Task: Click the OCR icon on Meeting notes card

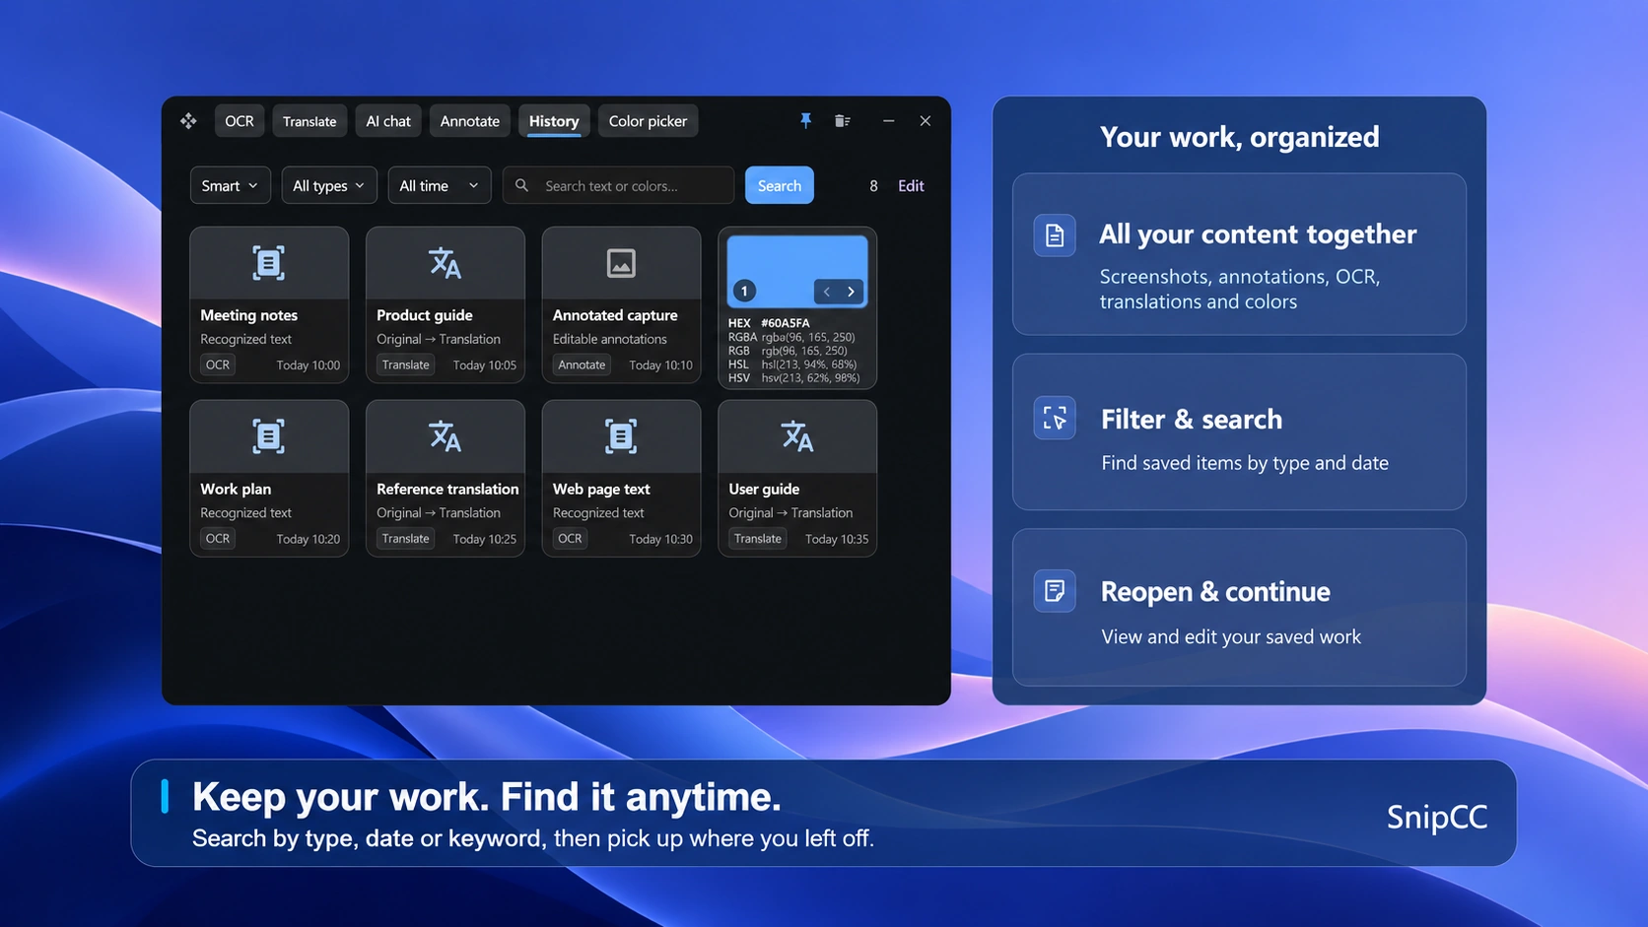Action: pos(268,263)
